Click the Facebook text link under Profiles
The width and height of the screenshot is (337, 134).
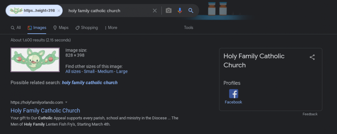[234, 102]
